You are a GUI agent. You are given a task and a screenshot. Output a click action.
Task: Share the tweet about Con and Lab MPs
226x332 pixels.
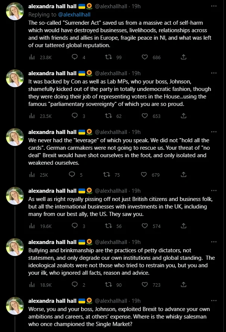point(183,116)
